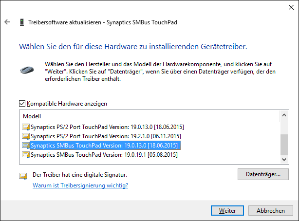299x221 pixels.
Task: Click the Modell column header
Action: (32, 117)
